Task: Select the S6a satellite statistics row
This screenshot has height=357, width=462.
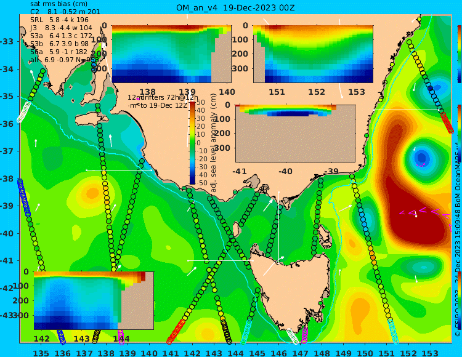Action: 59,52
